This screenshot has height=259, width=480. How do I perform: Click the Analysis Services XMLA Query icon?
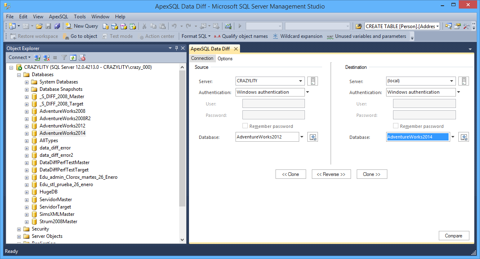[x=133, y=26]
